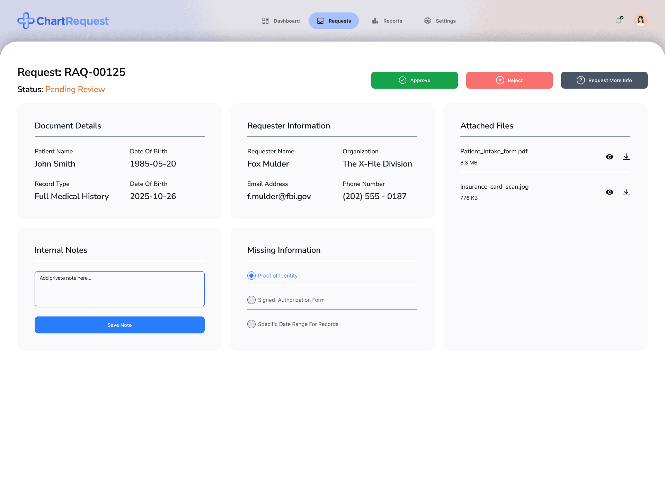Reject the request
The height and width of the screenshot is (492, 665).
(x=509, y=80)
